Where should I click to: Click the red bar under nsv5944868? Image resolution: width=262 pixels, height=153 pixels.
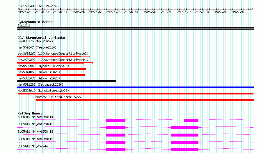[51, 75]
